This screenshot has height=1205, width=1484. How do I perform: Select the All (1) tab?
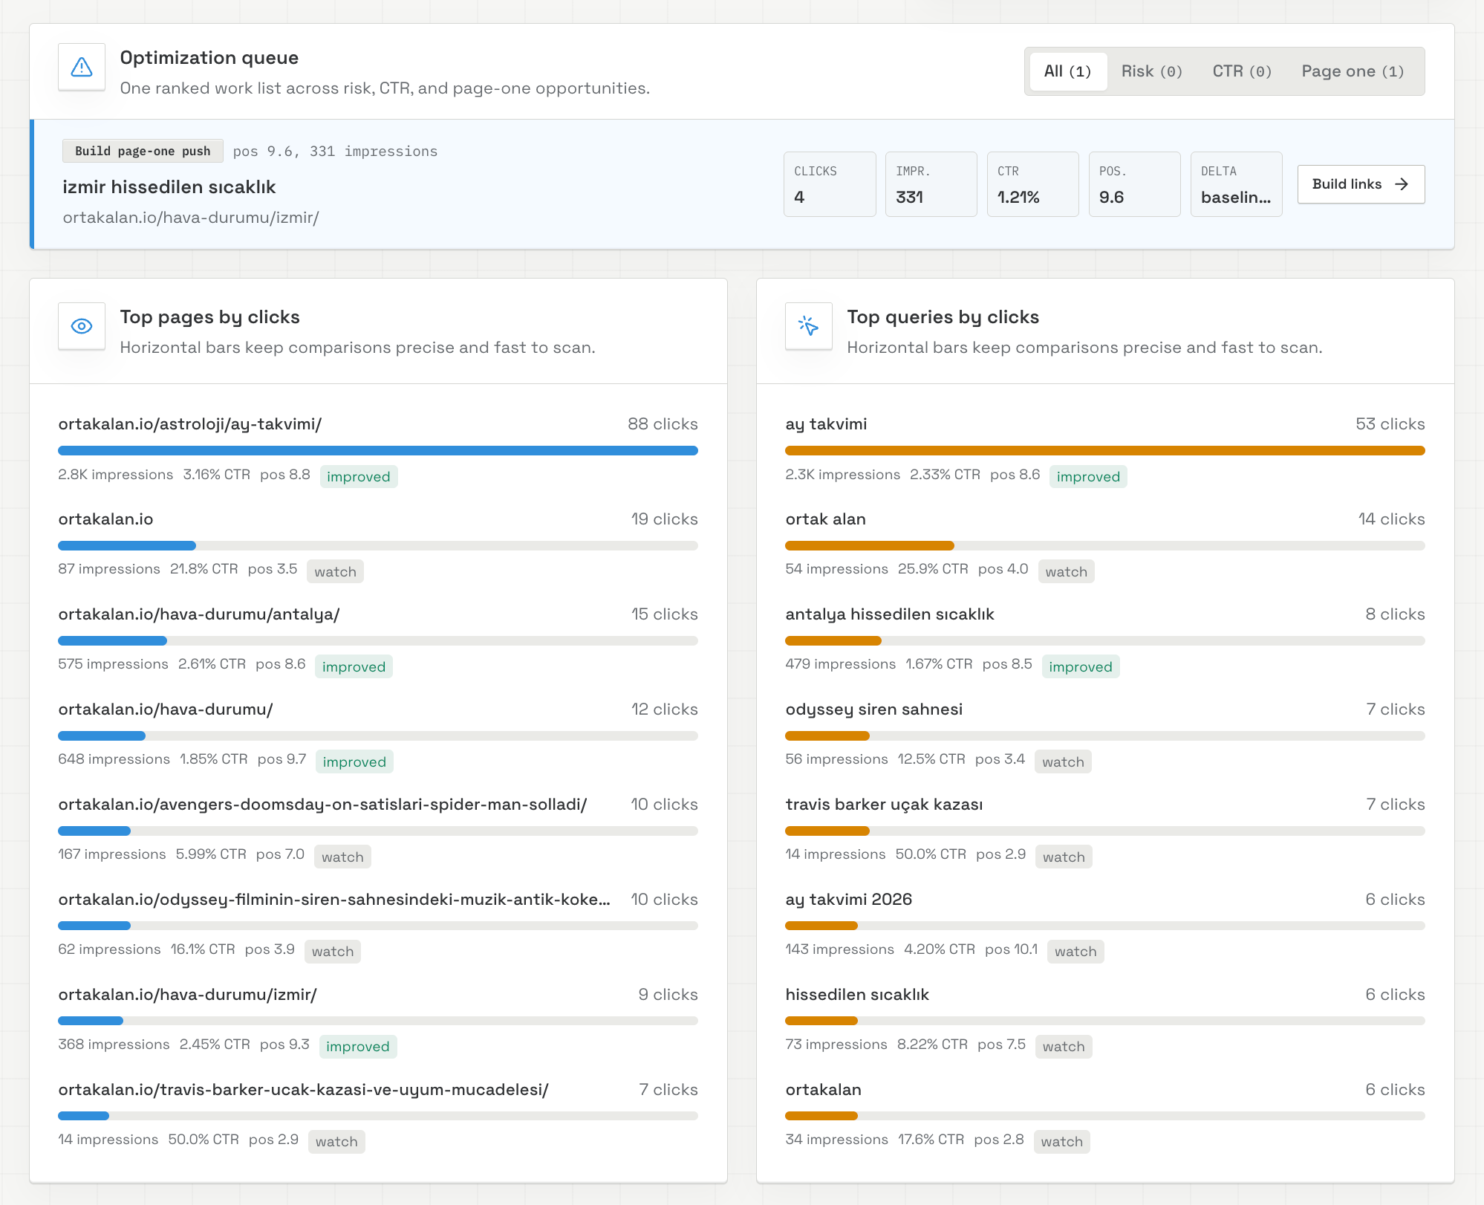point(1067,71)
